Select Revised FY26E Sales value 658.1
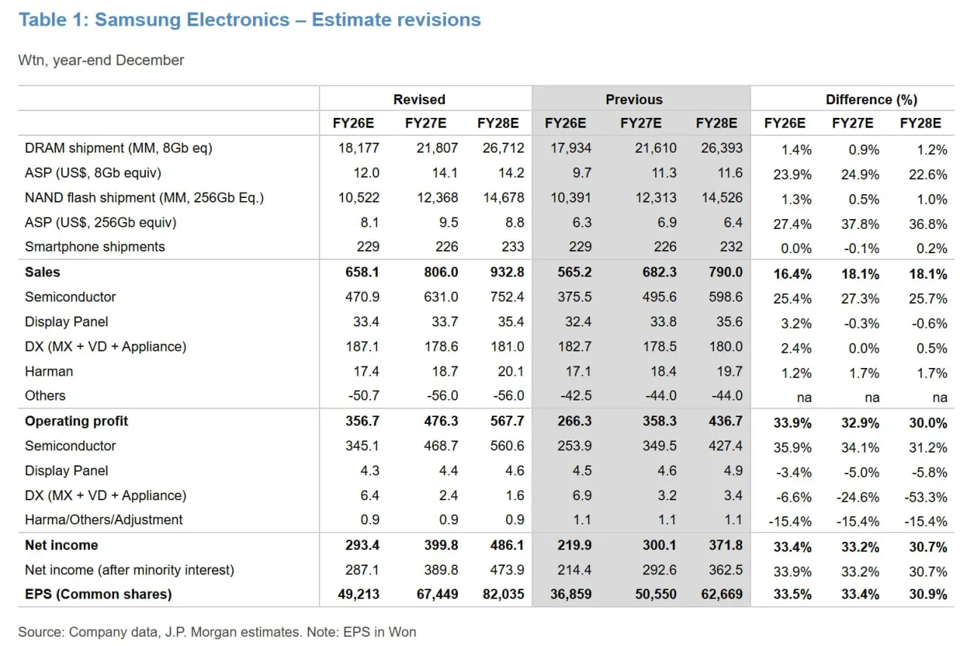The width and height of the screenshot is (967, 646). point(361,272)
